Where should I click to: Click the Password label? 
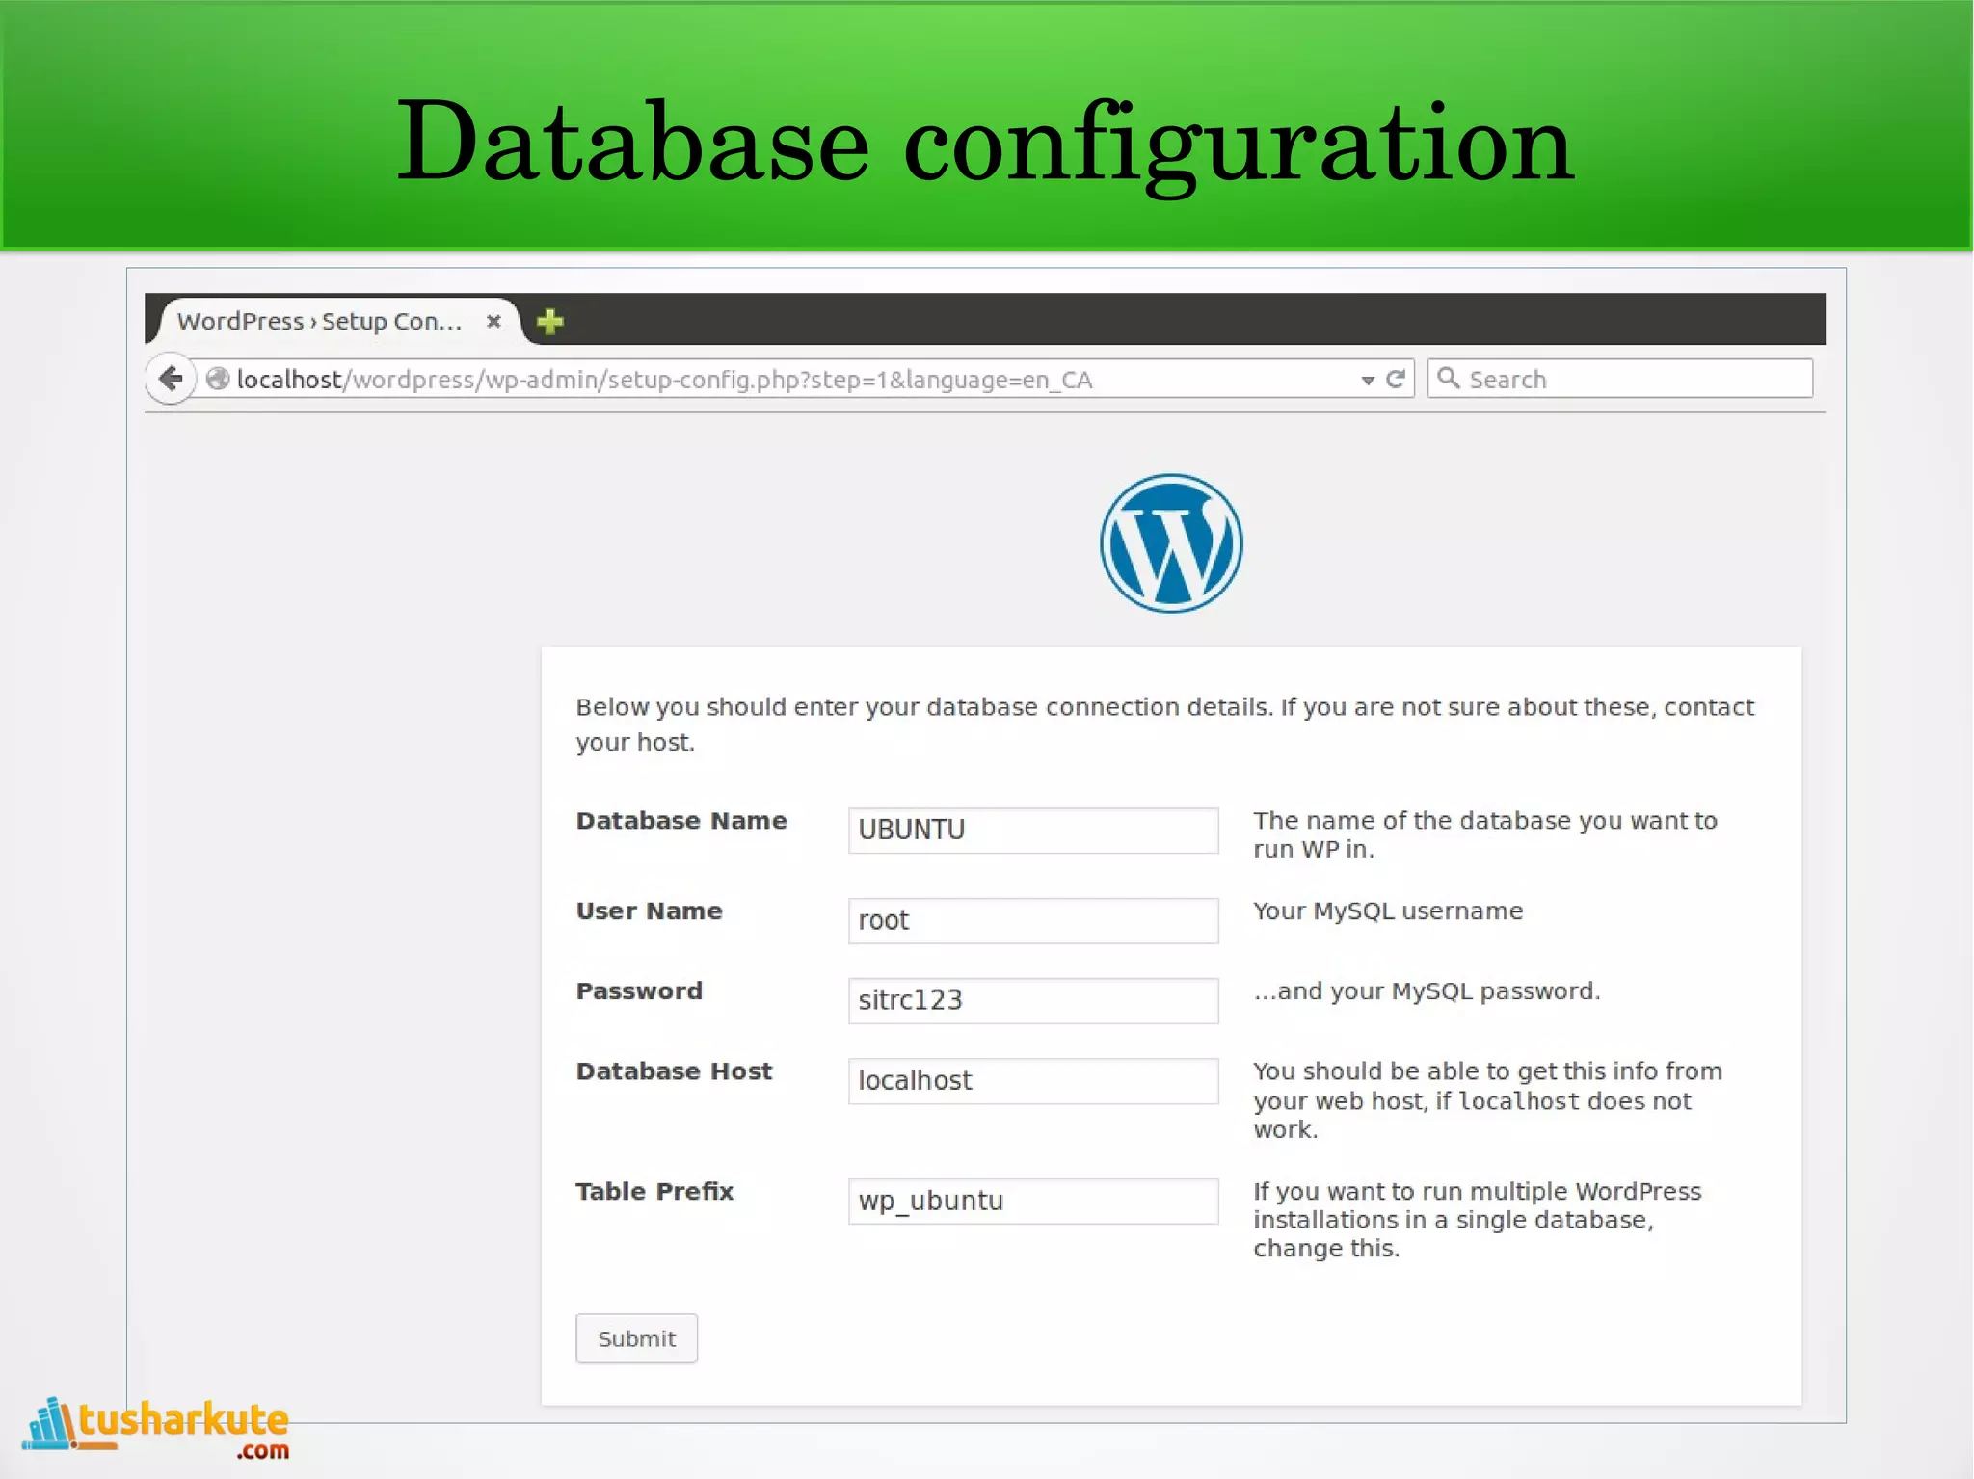[x=639, y=990]
